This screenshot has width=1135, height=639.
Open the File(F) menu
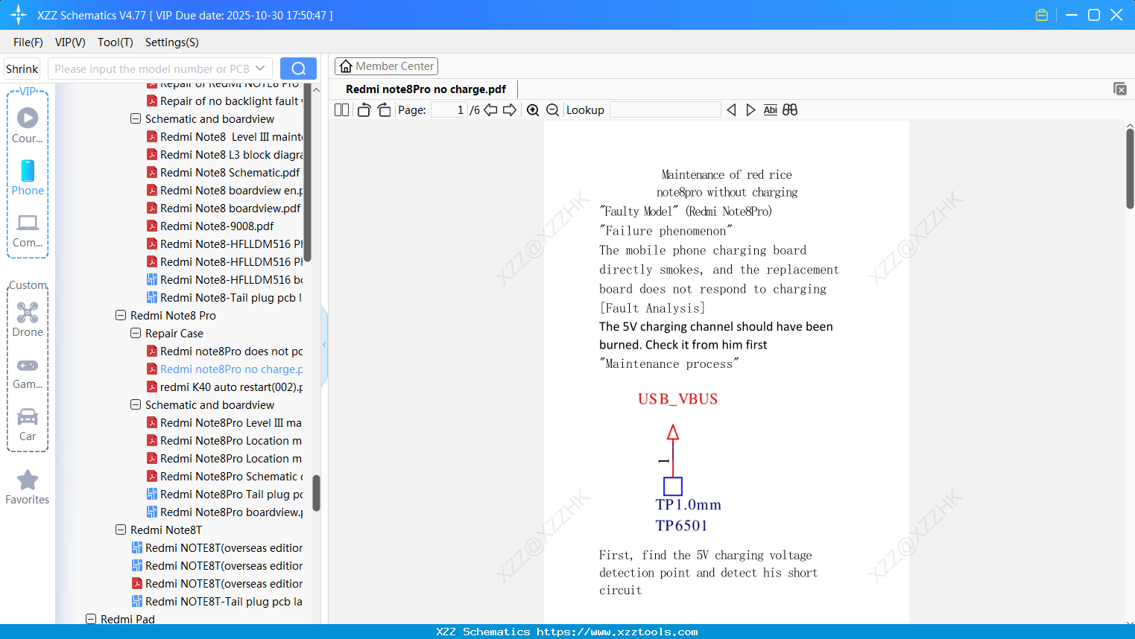[x=28, y=42]
